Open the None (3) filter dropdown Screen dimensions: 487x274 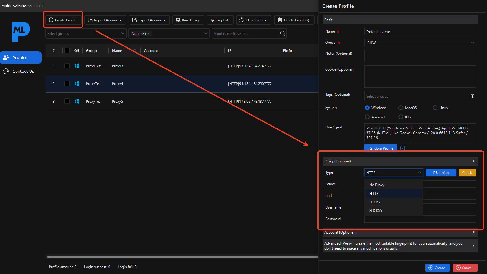tap(169, 33)
